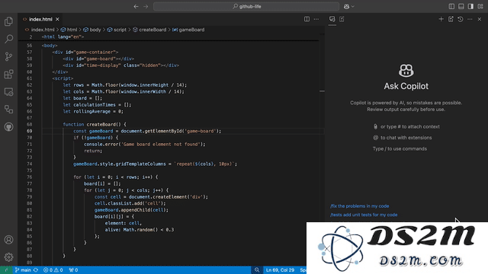Screen dimensions: 488x274
Task: Show Copilot chat history
Action: [461, 19]
